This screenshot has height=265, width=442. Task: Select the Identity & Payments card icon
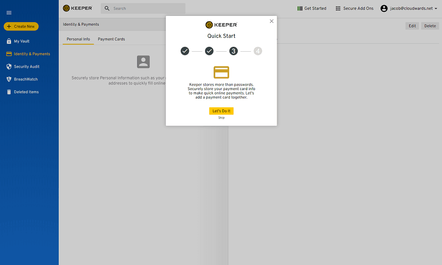point(9,54)
